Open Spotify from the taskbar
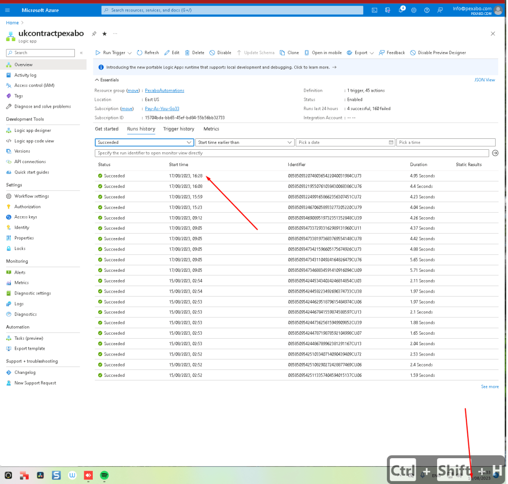Viewport: 508px width, 484px height. [104, 475]
